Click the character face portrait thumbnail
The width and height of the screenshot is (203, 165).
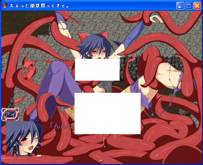23,139
